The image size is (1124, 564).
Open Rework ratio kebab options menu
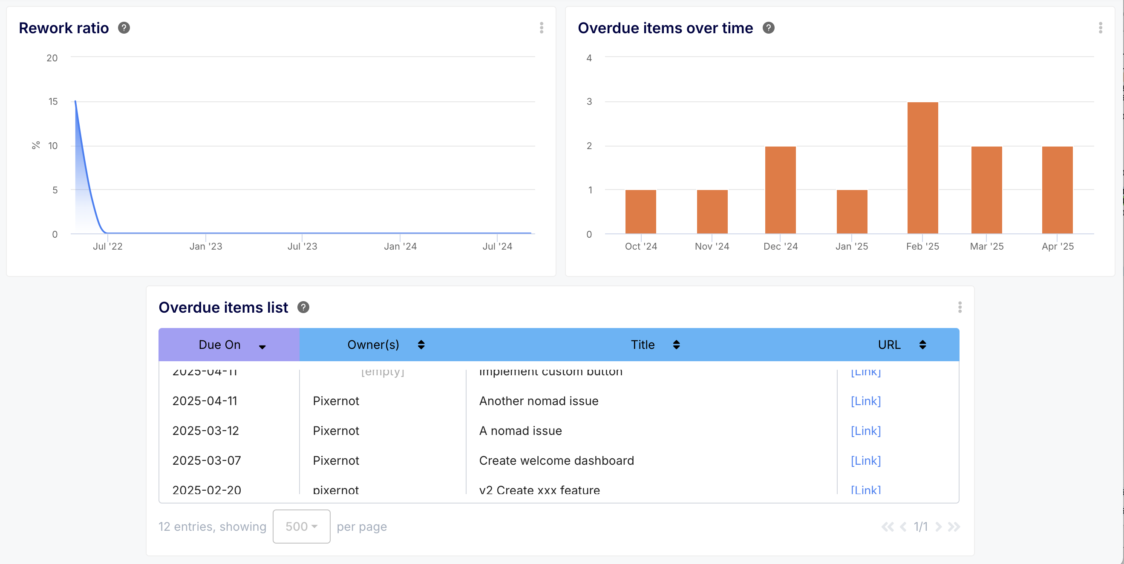(x=542, y=28)
